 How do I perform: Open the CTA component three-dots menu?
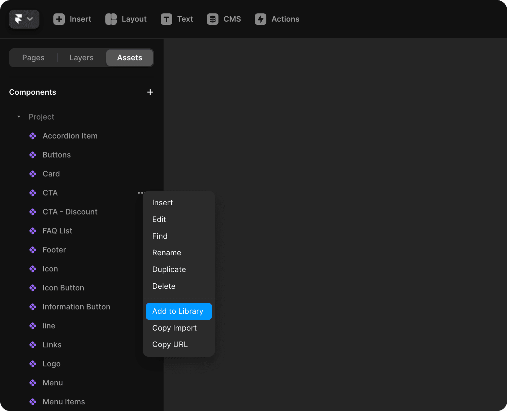point(140,193)
